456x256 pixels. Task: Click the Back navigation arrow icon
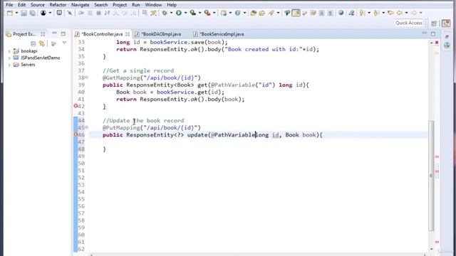pyautogui.click(x=400, y=13)
